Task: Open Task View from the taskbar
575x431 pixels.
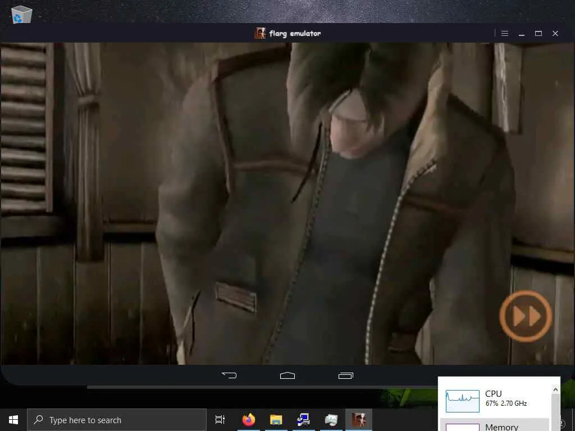Action: [220, 420]
